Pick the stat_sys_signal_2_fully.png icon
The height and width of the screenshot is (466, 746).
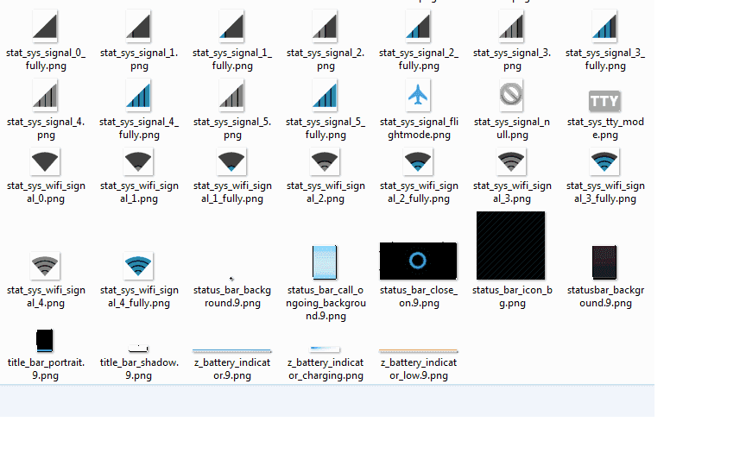click(x=418, y=26)
